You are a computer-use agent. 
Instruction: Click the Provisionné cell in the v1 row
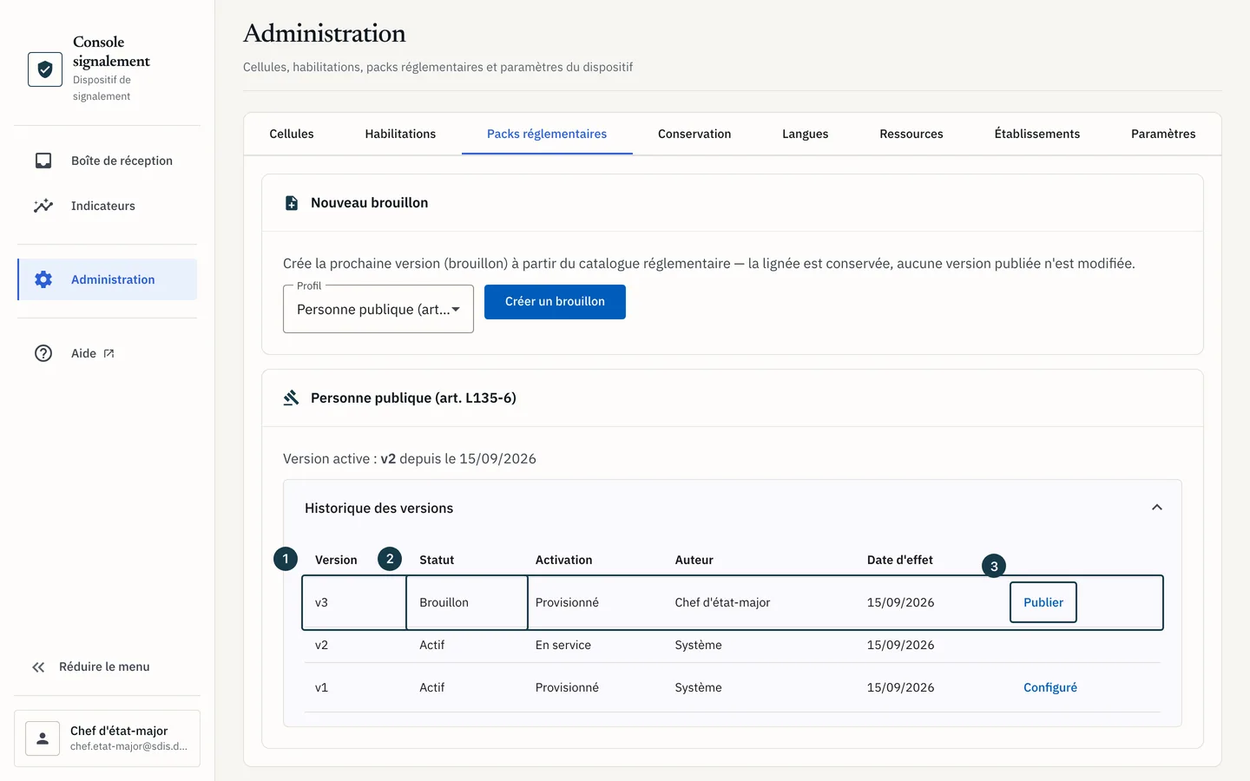(567, 687)
